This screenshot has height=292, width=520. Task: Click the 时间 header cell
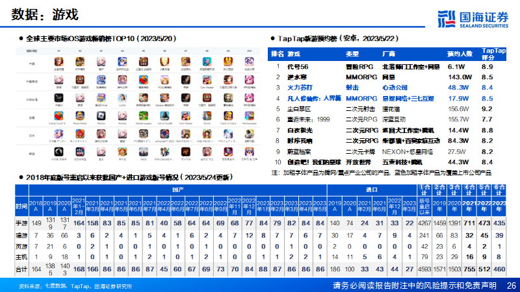(21, 206)
